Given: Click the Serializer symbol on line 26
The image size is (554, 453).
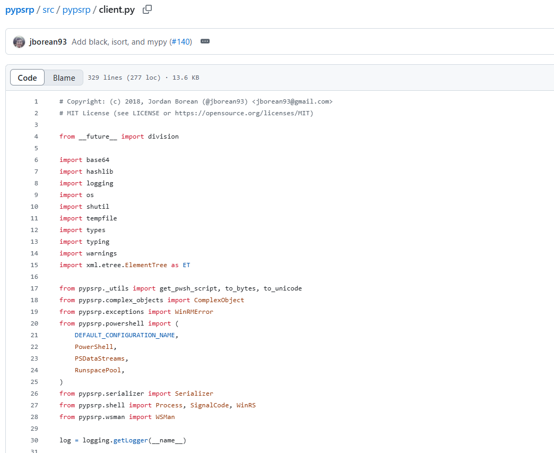Looking at the screenshot, I should tap(194, 394).
